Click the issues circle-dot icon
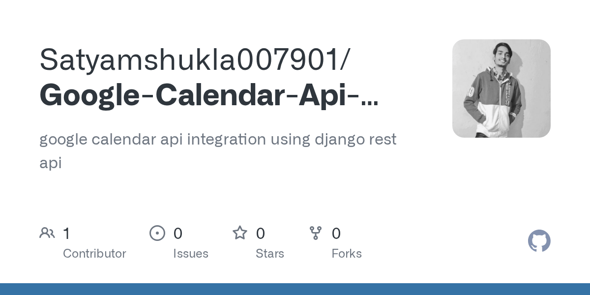This screenshot has width=590, height=295. pos(157,233)
